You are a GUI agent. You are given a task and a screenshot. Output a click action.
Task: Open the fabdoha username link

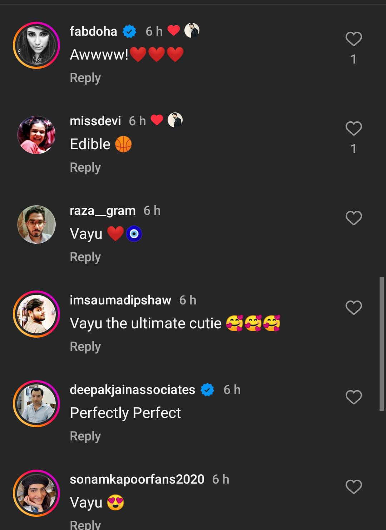pos(93,31)
